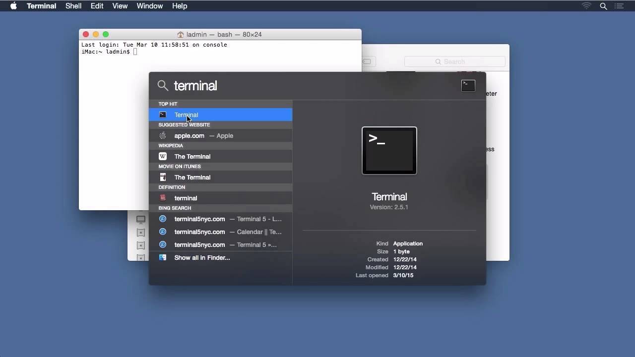Click the Last login line in Terminal

(x=154, y=45)
